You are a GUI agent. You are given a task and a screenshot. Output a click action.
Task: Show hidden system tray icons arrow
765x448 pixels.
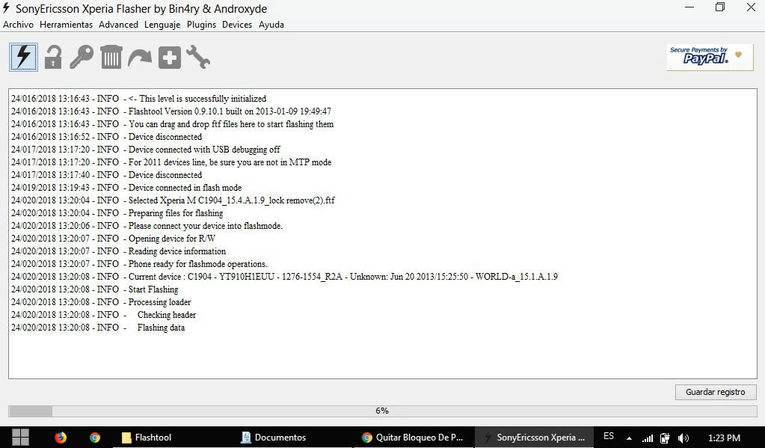pyautogui.click(x=629, y=438)
